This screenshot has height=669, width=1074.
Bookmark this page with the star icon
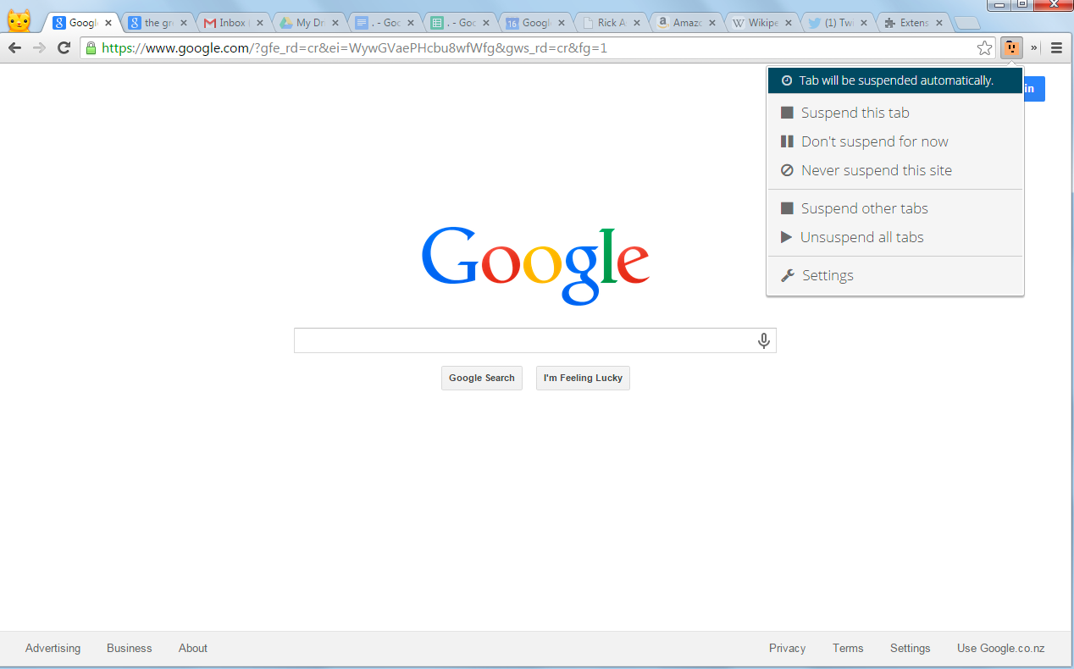click(984, 48)
